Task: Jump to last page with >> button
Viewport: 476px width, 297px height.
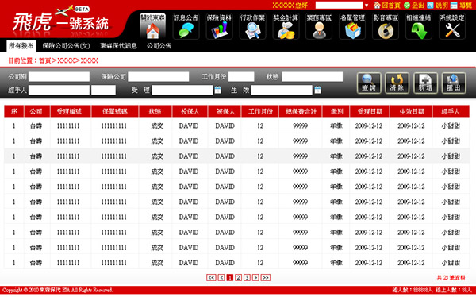Action: [x=266, y=278]
